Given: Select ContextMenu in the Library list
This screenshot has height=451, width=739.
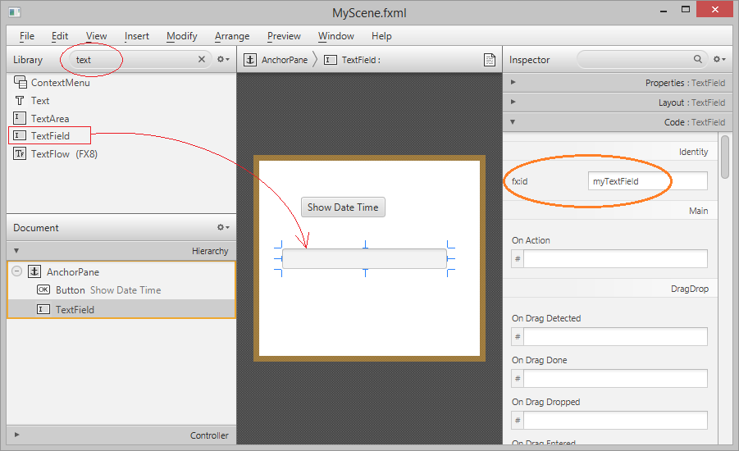Looking at the screenshot, I should (x=61, y=83).
